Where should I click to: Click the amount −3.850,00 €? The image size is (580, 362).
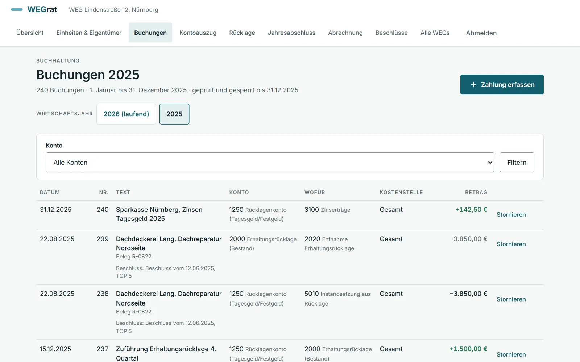coord(468,294)
